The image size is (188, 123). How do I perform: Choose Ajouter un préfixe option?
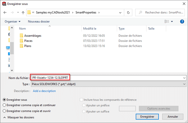click(x=84, y=105)
